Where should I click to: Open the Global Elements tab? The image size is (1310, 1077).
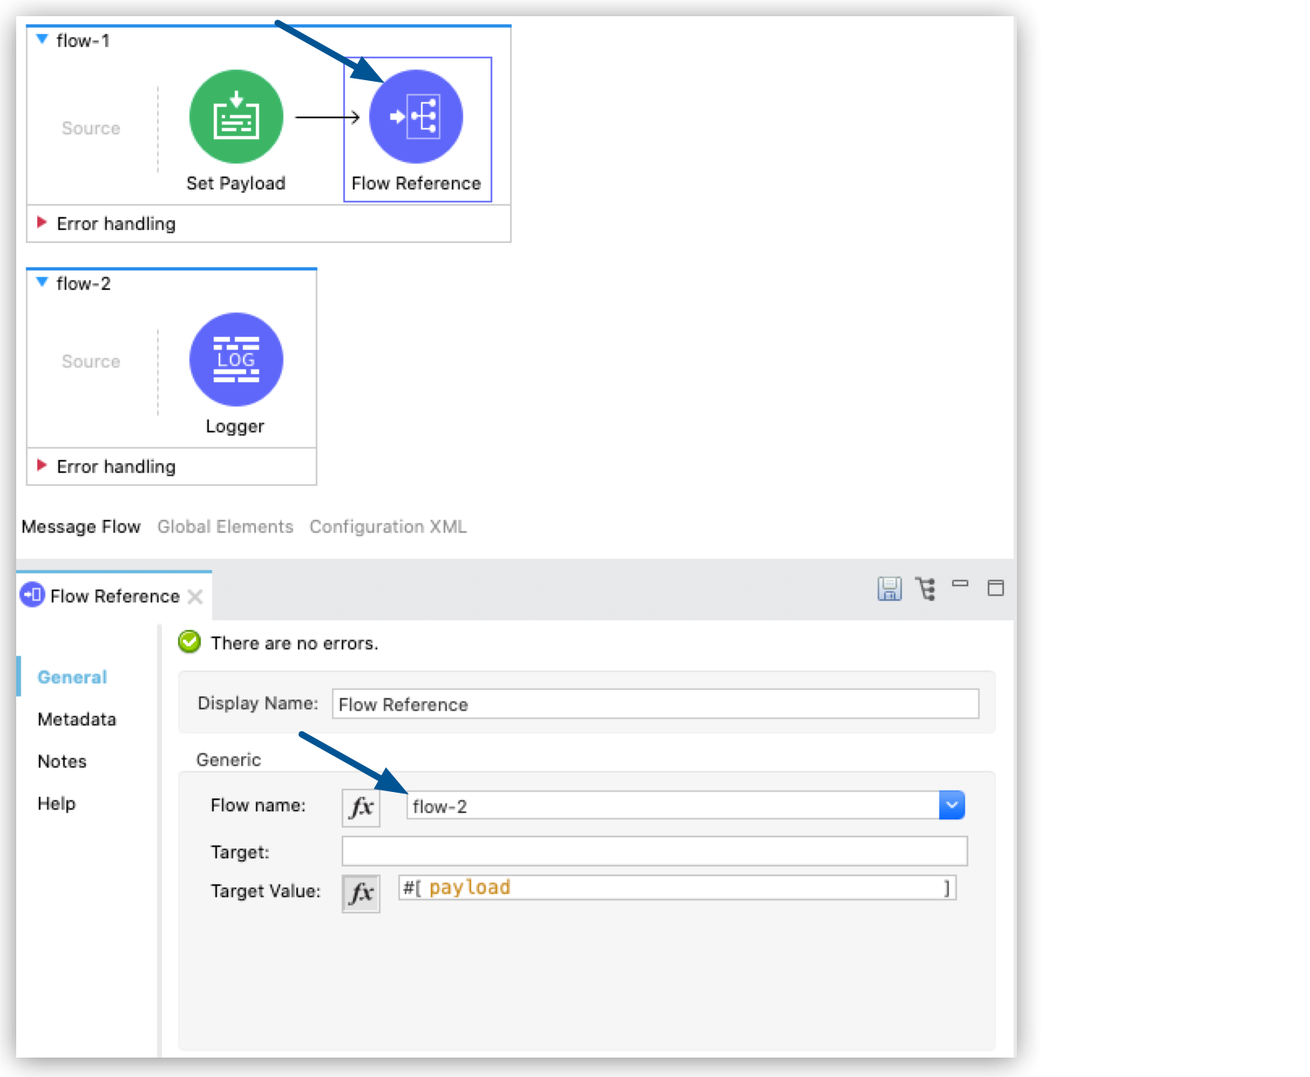tap(225, 526)
